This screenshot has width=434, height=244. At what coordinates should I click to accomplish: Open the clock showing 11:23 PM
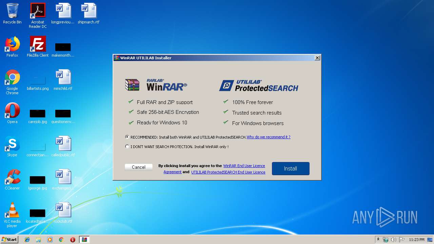click(x=416, y=240)
